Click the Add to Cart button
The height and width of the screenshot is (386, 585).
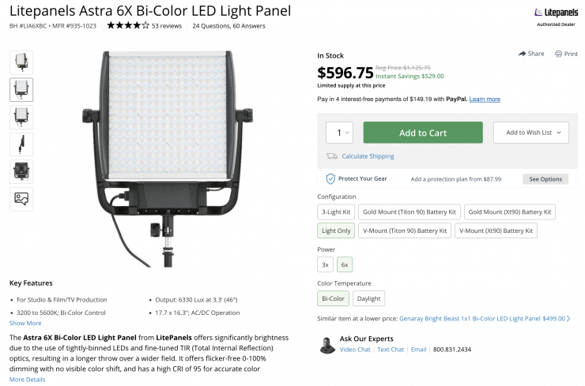[423, 133]
